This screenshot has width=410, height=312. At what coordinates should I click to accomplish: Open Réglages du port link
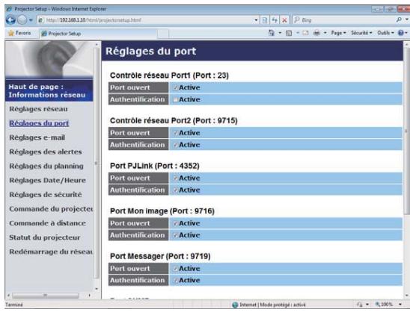[39, 123]
